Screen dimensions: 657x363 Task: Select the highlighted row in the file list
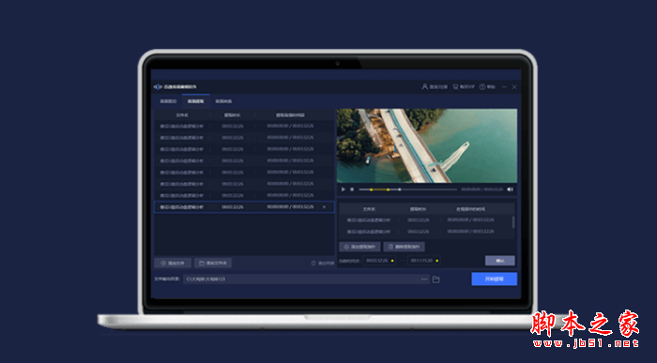(244, 207)
